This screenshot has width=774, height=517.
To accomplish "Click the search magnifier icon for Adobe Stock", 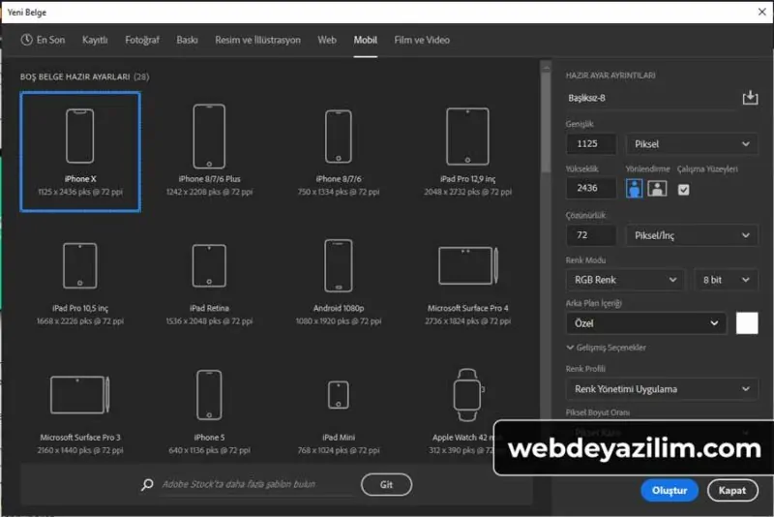I will click(147, 484).
